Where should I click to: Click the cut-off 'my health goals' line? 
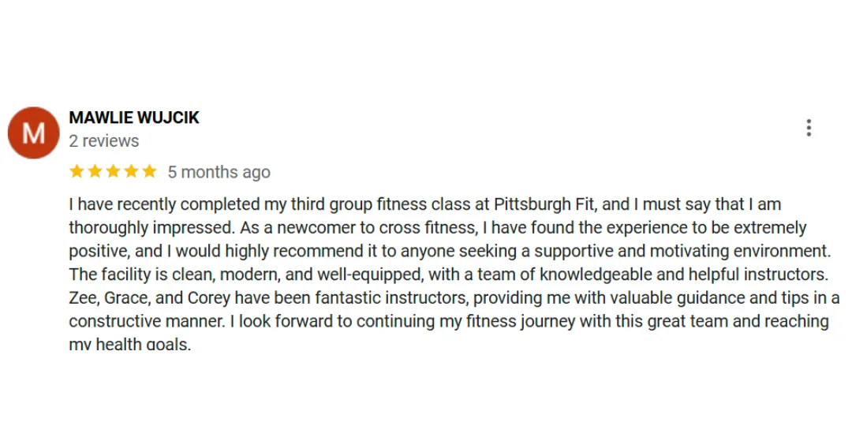pyautogui.click(x=130, y=345)
